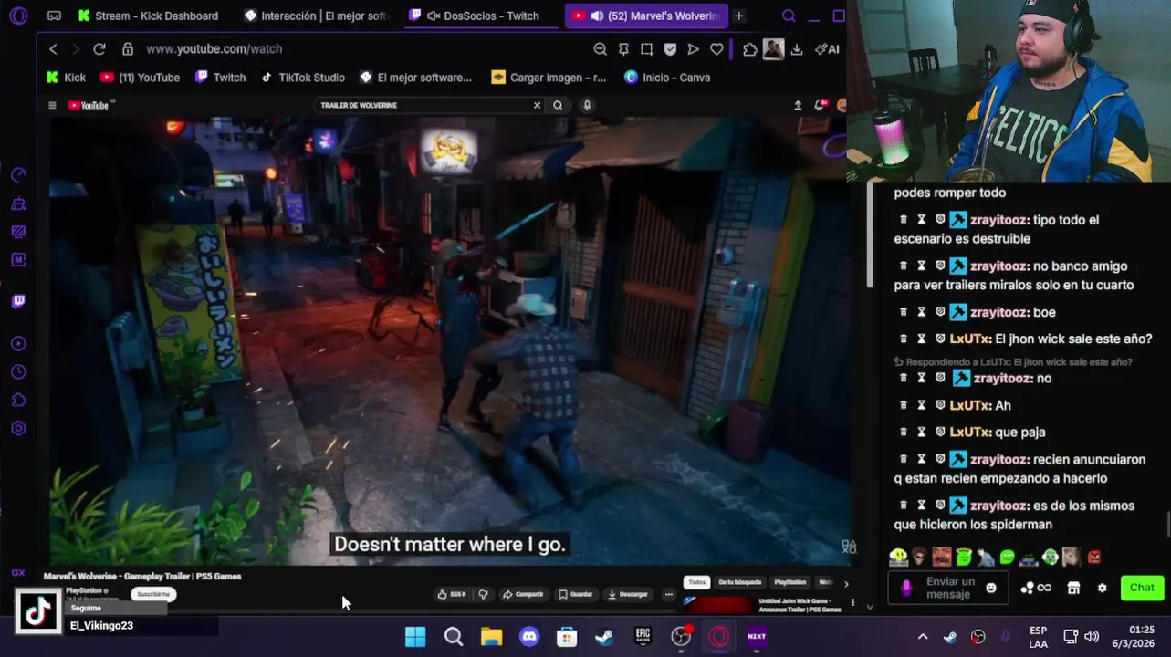Open Discord from taskbar
The width and height of the screenshot is (1171, 657).
pos(529,637)
